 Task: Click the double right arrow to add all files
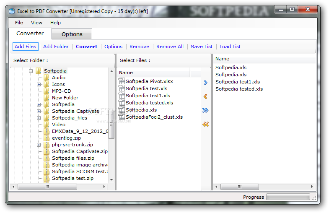[205, 110]
